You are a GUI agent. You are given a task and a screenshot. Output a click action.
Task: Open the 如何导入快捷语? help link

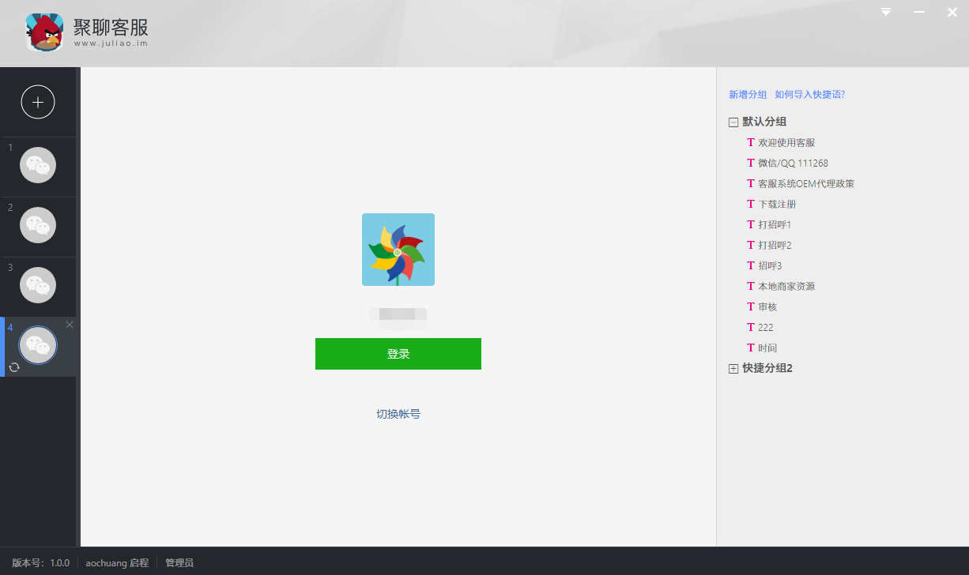810,94
